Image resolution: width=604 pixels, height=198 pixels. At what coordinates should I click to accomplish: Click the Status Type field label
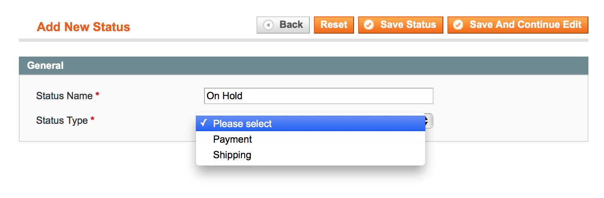pyautogui.click(x=62, y=121)
